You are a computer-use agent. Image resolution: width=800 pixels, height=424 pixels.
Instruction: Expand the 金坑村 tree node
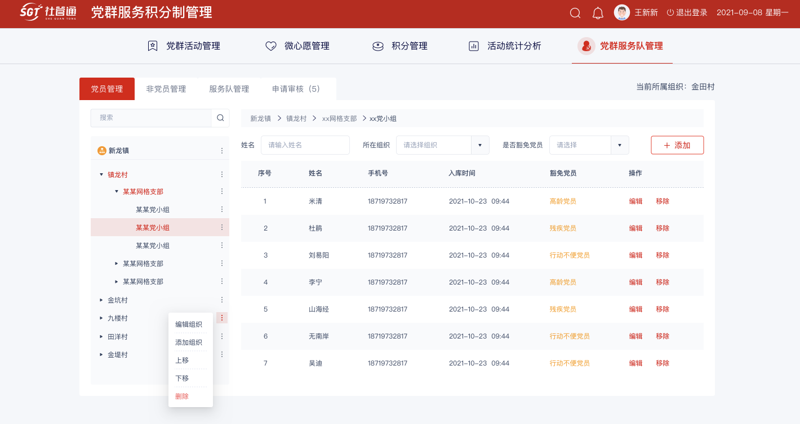point(101,300)
